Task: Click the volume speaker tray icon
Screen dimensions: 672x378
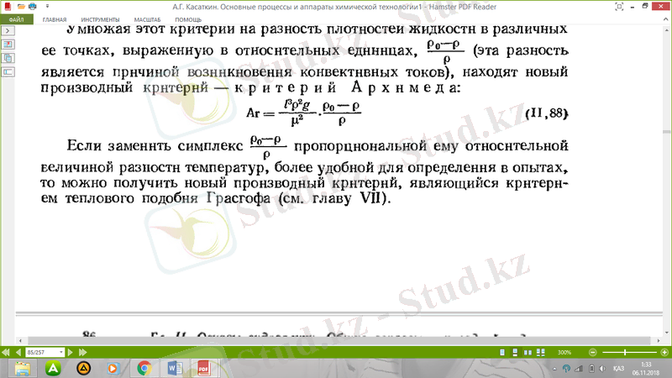Action: click(x=602, y=369)
